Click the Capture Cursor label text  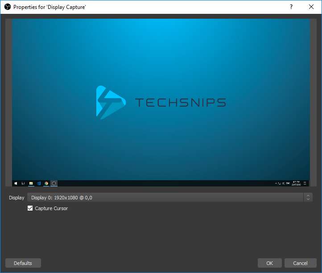pyautogui.click(x=51, y=208)
